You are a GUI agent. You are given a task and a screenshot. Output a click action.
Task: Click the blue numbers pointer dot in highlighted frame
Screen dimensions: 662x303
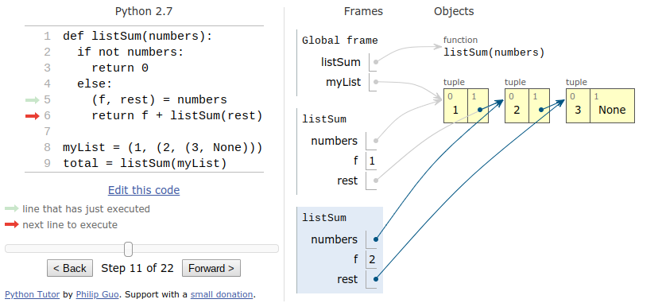coord(376,239)
